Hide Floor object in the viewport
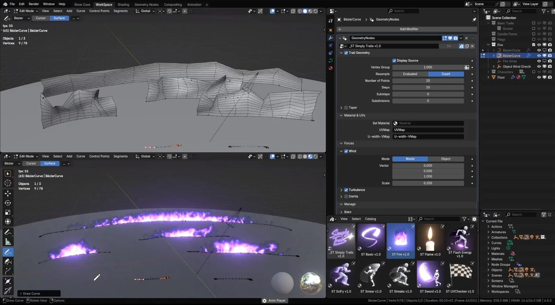The image size is (555, 305). point(539,77)
